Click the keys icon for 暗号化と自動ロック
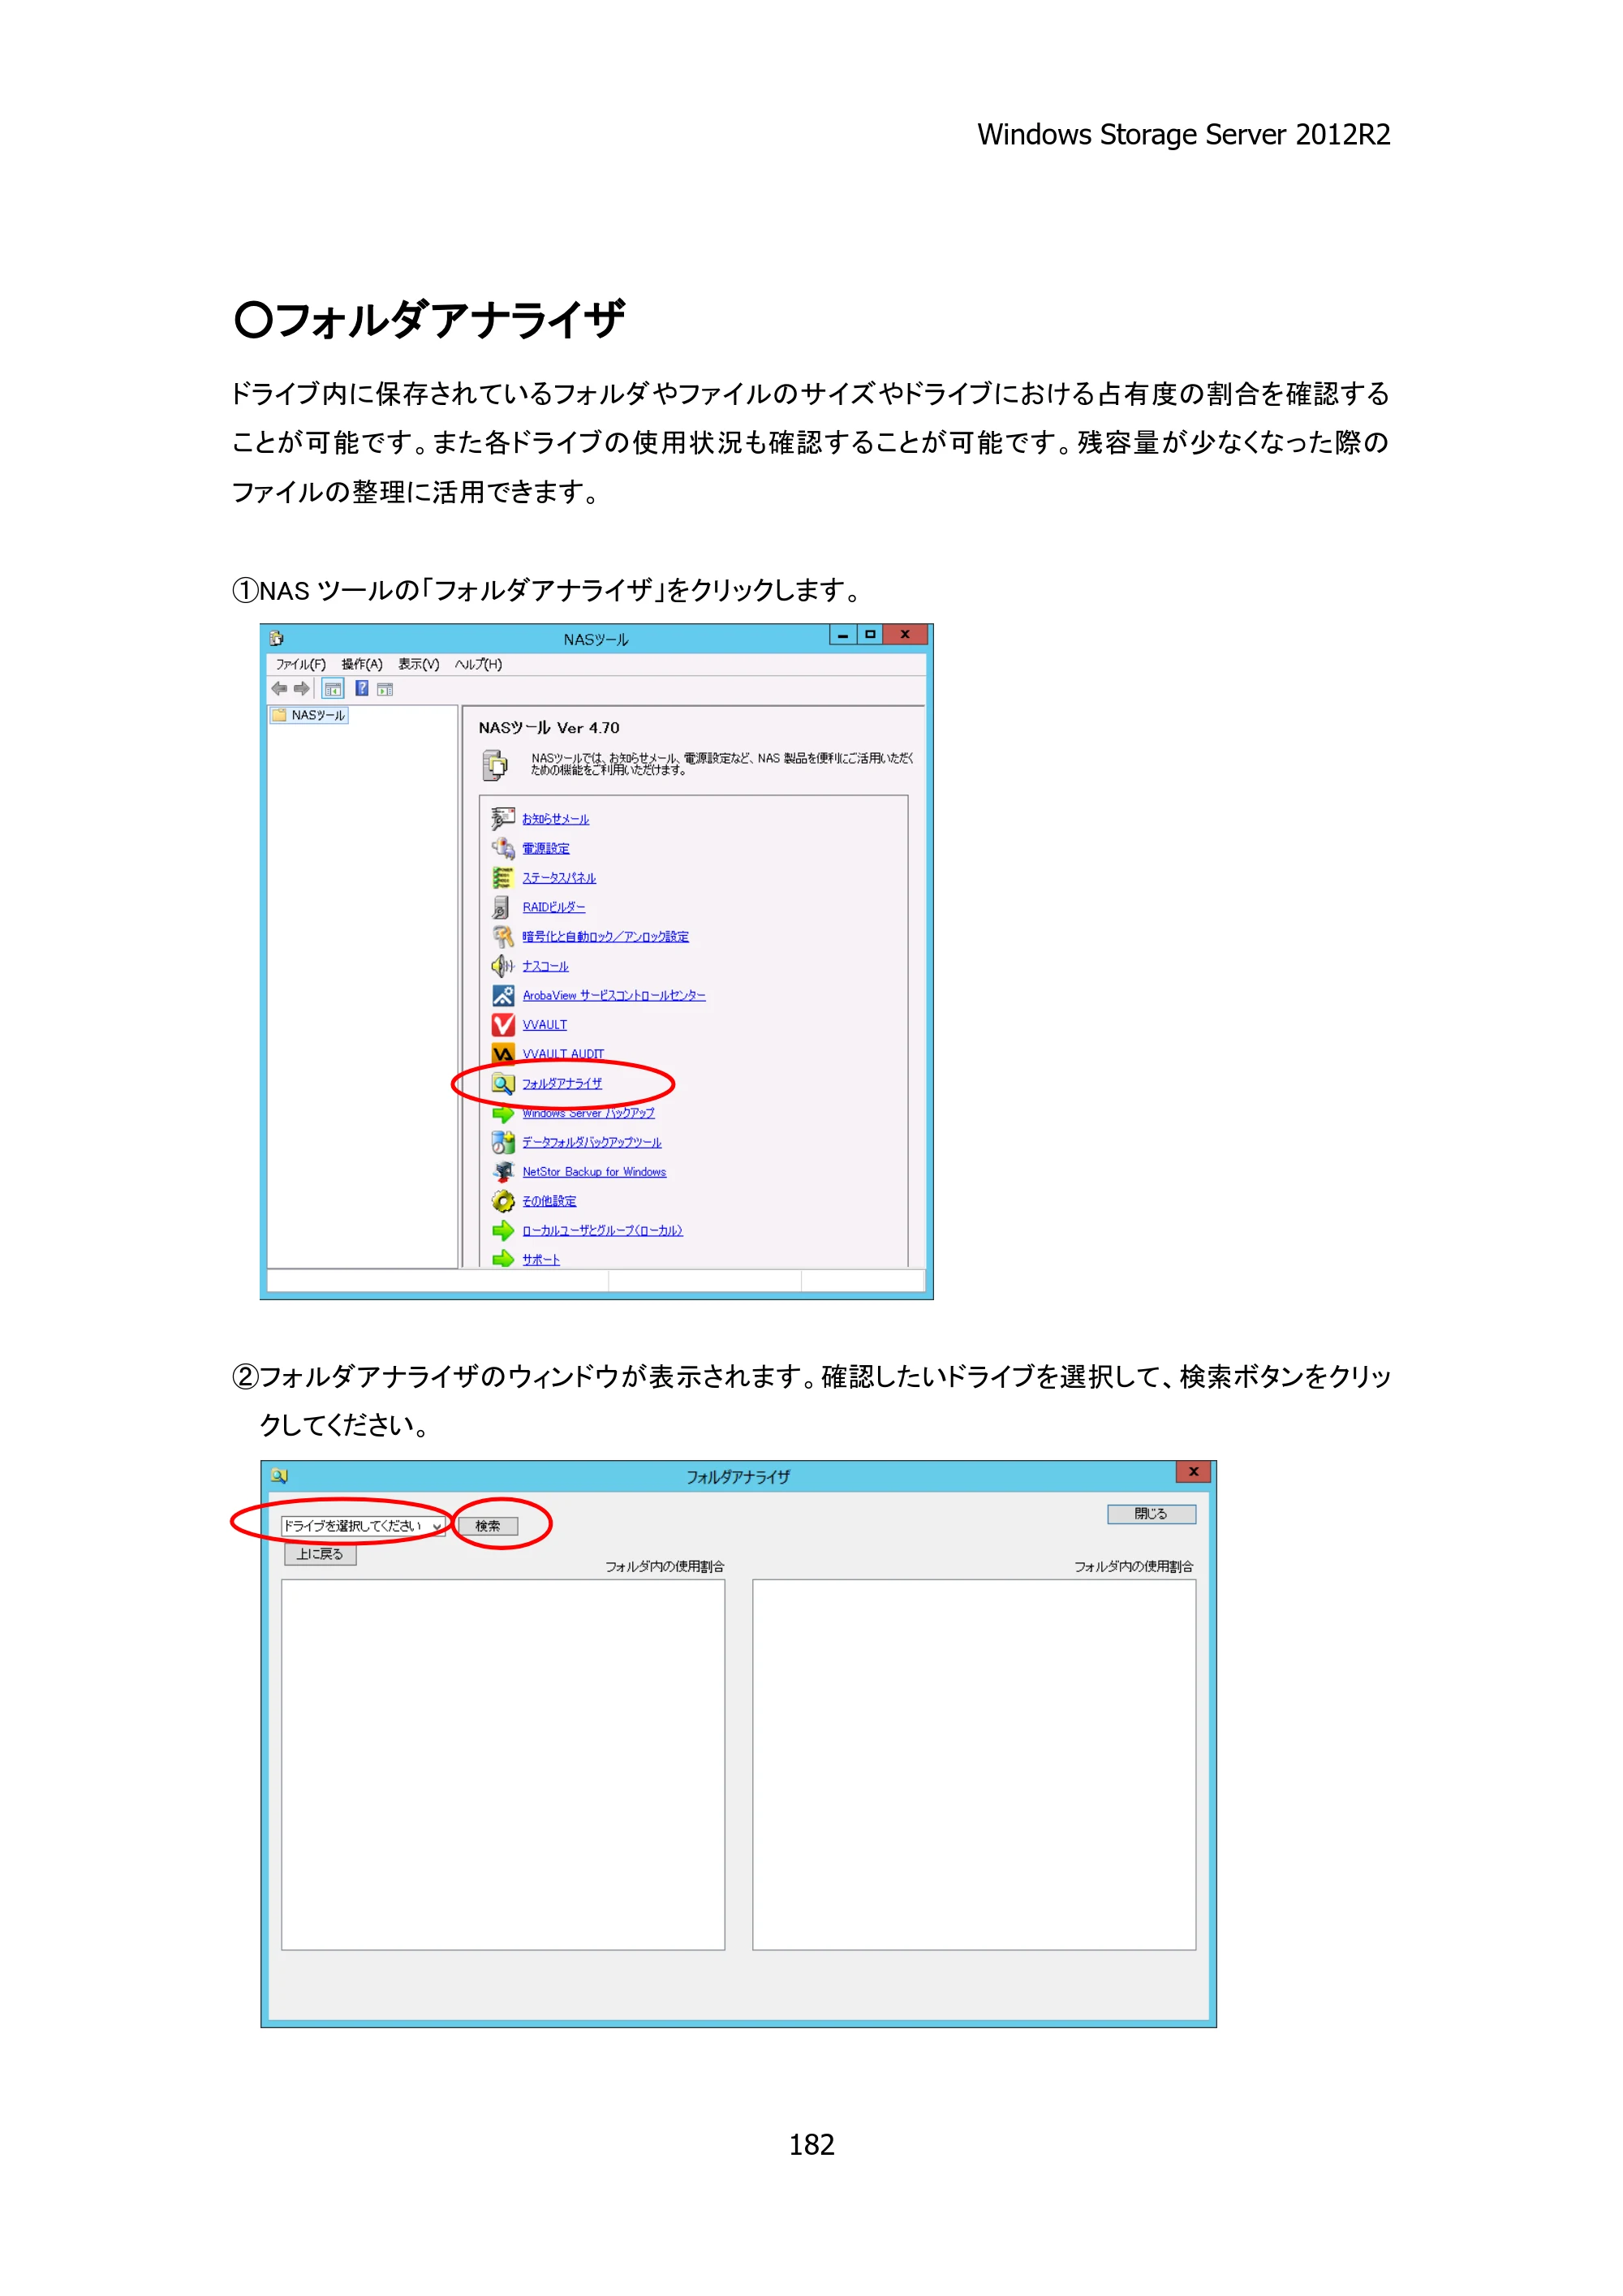This screenshot has height=2296, width=1623. point(503,936)
